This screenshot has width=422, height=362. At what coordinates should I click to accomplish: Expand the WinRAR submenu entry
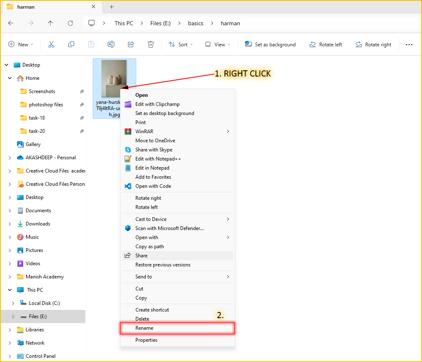(x=178, y=132)
